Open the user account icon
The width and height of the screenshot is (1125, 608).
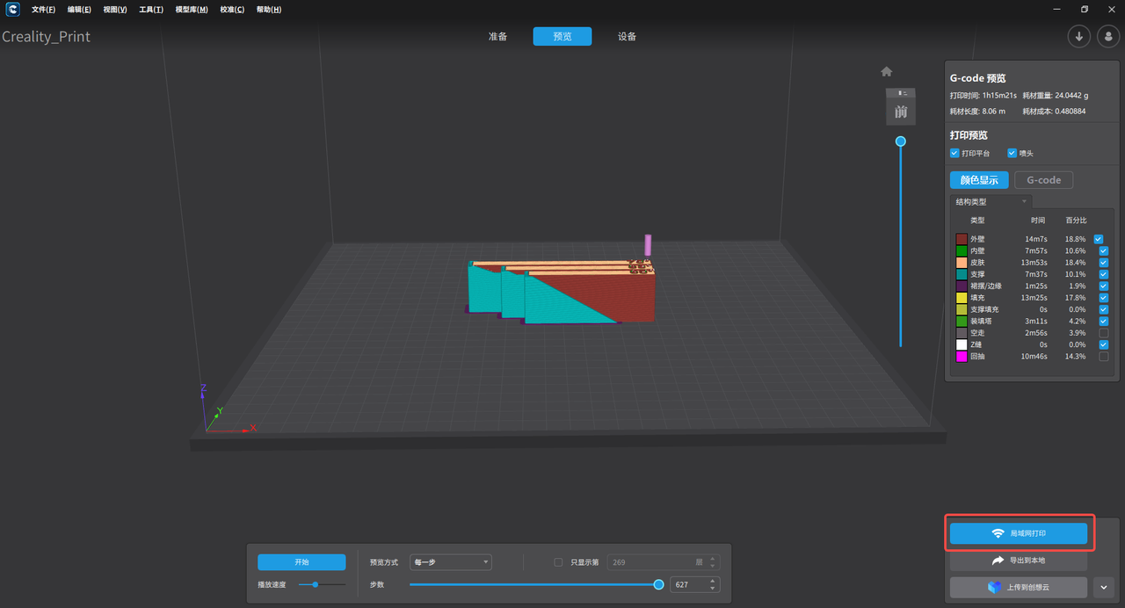[x=1107, y=36]
